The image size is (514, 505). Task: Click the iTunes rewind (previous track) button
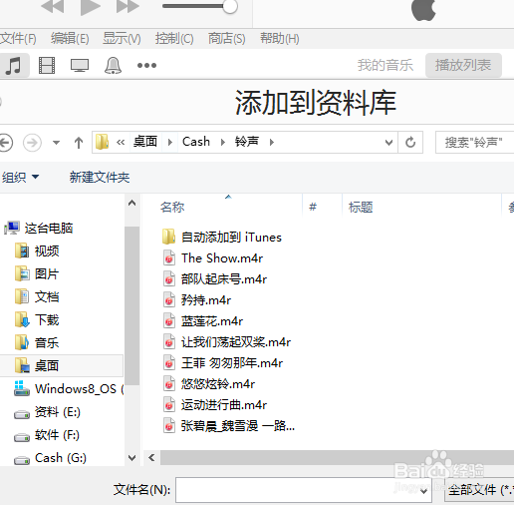click(52, 6)
